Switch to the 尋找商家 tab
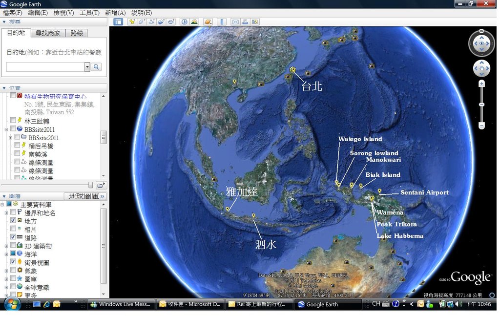Screen dimensions: 500x316 click(48, 33)
